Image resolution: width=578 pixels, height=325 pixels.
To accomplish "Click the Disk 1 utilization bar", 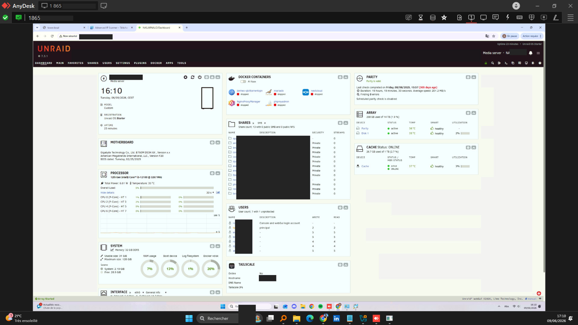I will tap(465, 133).
